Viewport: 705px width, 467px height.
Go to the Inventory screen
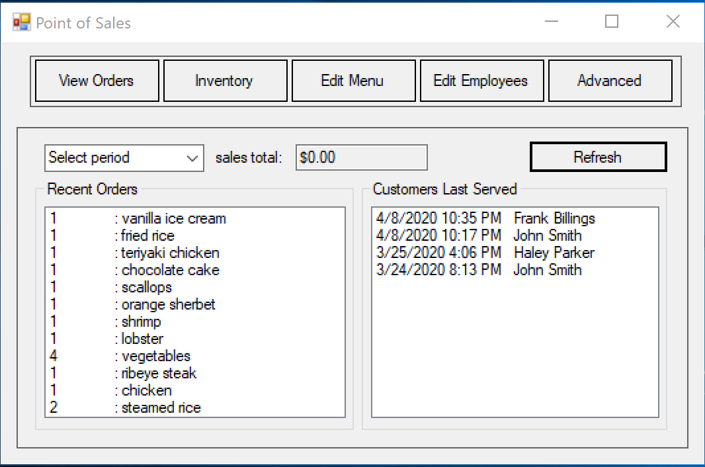[x=225, y=81]
